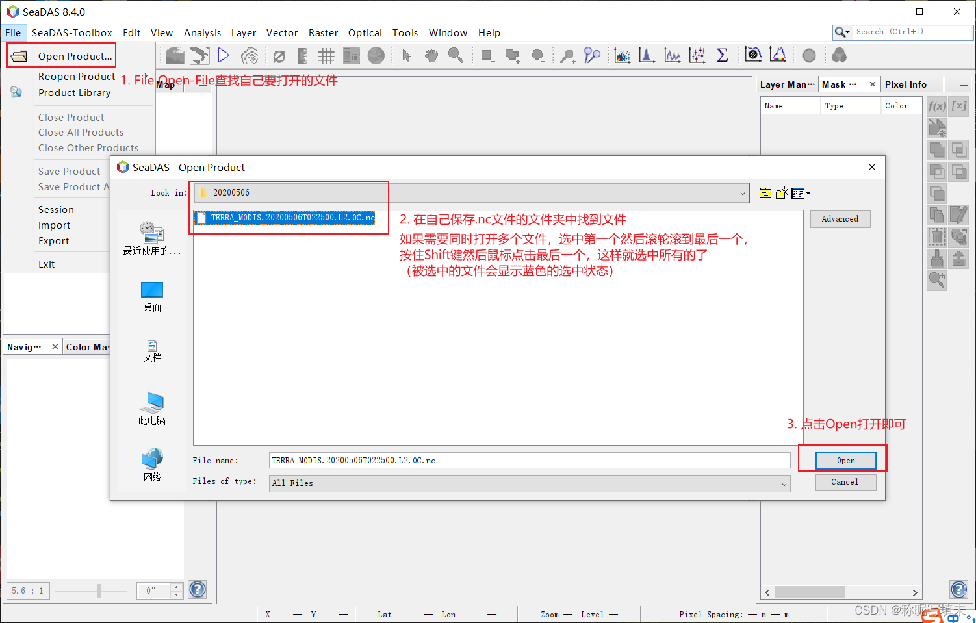Click the navigation zoom slider handle
The height and width of the screenshot is (623, 976).
click(99, 591)
